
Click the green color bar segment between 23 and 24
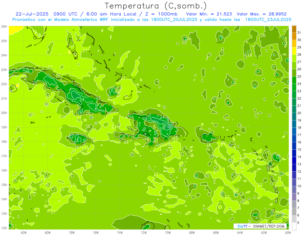(x=294, y=87)
